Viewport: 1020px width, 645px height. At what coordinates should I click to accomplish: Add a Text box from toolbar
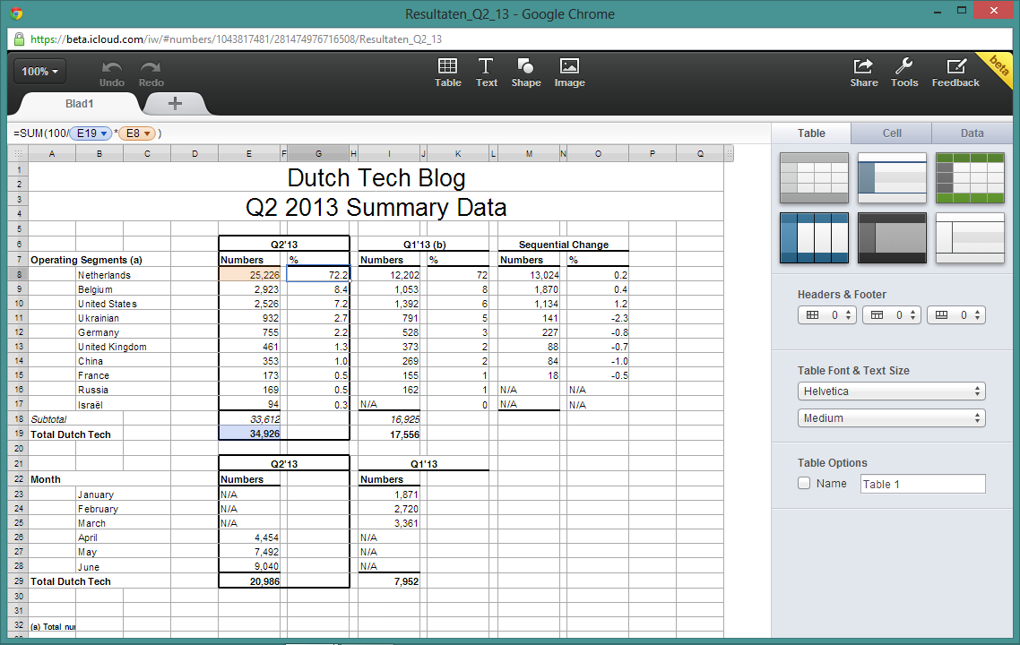click(x=486, y=73)
